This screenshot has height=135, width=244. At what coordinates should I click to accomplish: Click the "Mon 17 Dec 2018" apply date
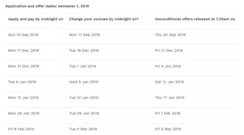tap(23, 51)
